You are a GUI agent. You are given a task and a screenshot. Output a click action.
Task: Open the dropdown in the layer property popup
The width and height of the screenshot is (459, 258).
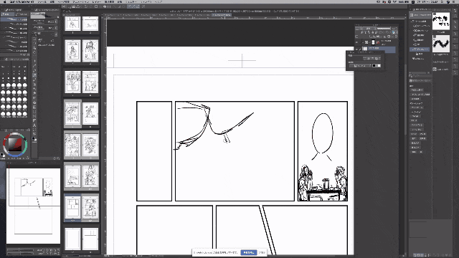[360, 66]
